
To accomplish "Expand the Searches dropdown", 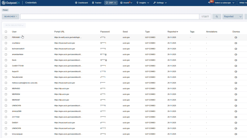I will (10, 17).
